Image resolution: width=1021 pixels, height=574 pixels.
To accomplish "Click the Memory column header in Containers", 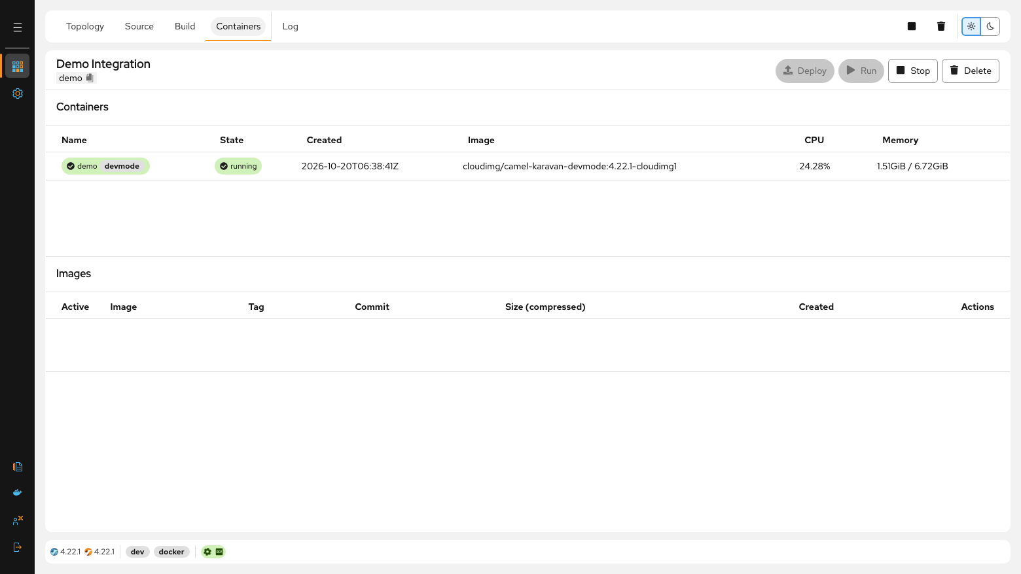I will pyautogui.click(x=901, y=140).
